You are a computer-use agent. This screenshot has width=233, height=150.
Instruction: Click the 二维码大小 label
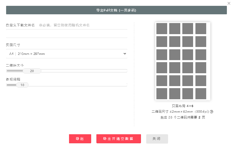15,65
